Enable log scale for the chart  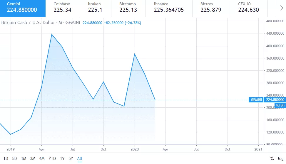click(x=281, y=159)
